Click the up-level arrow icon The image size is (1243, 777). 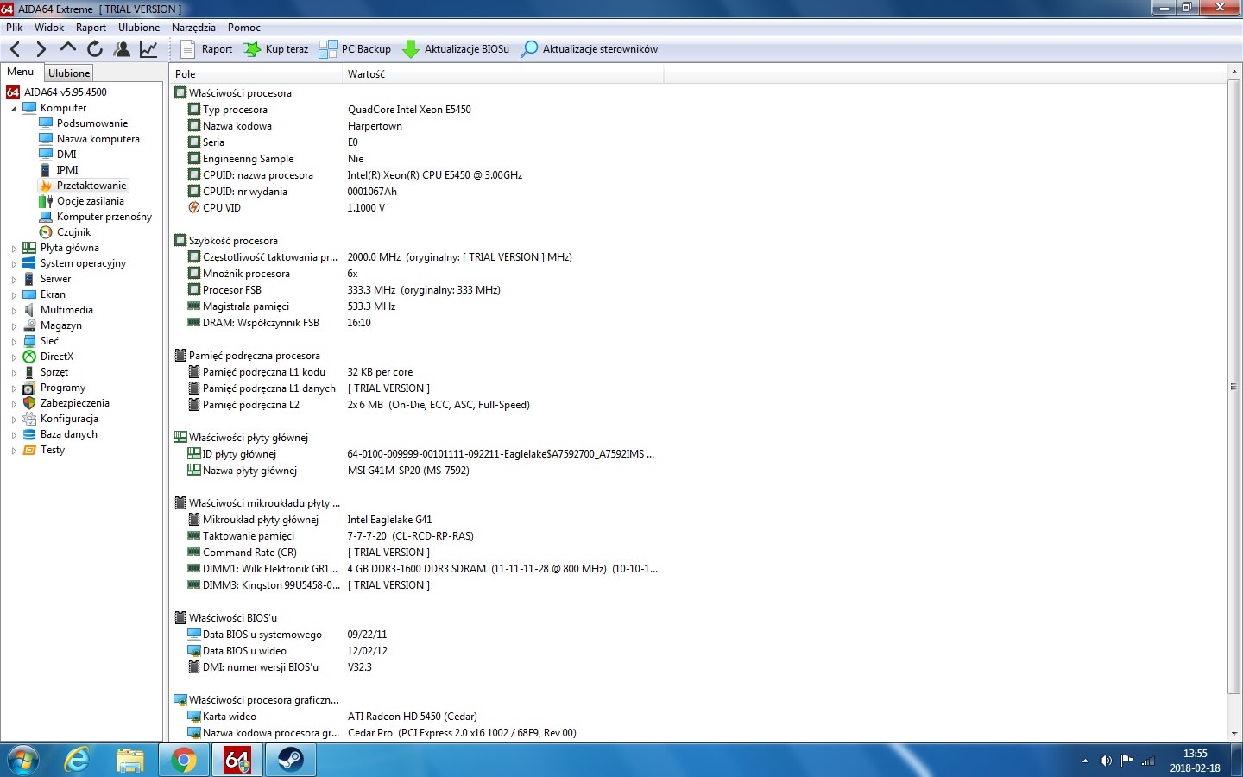[68, 48]
